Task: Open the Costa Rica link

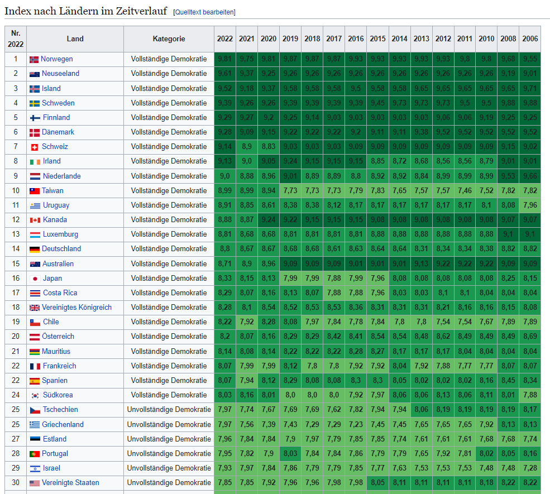Action: [x=60, y=292]
